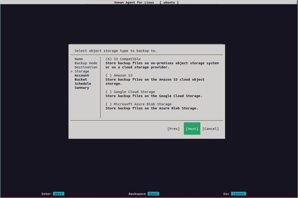
Task: Click the [Next] button in dialog
Action: click(192, 129)
